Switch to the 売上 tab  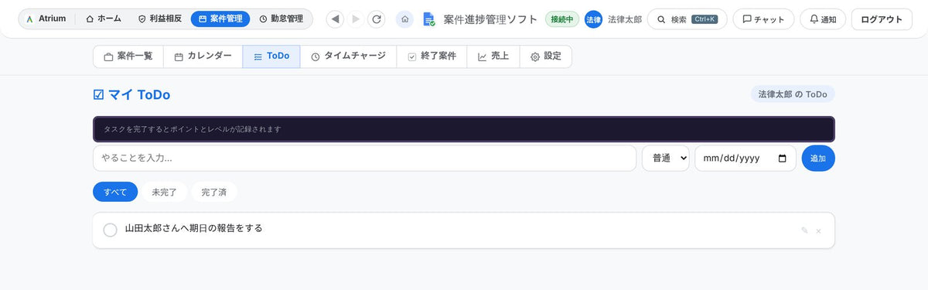click(x=493, y=56)
